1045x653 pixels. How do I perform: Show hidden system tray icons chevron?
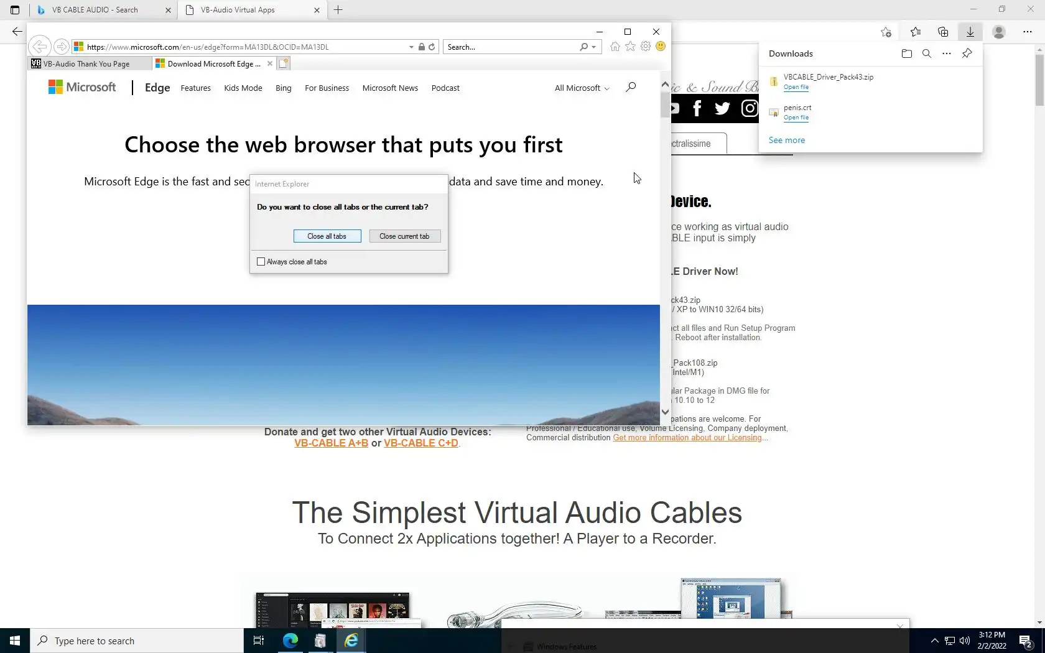[934, 641]
